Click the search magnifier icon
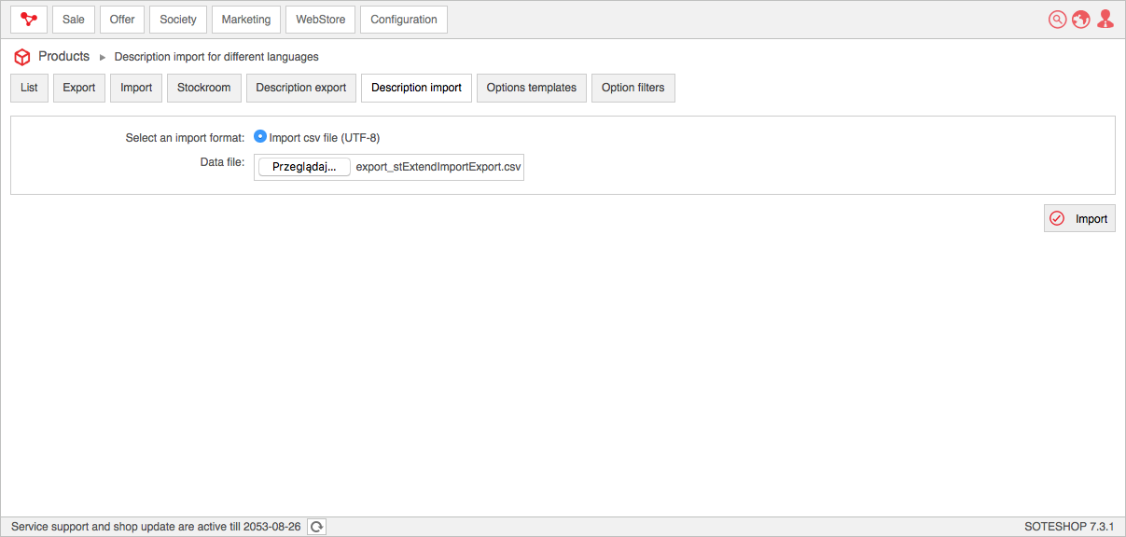The width and height of the screenshot is (1126, 537). pyautogui.click(x=1057, y=20)
